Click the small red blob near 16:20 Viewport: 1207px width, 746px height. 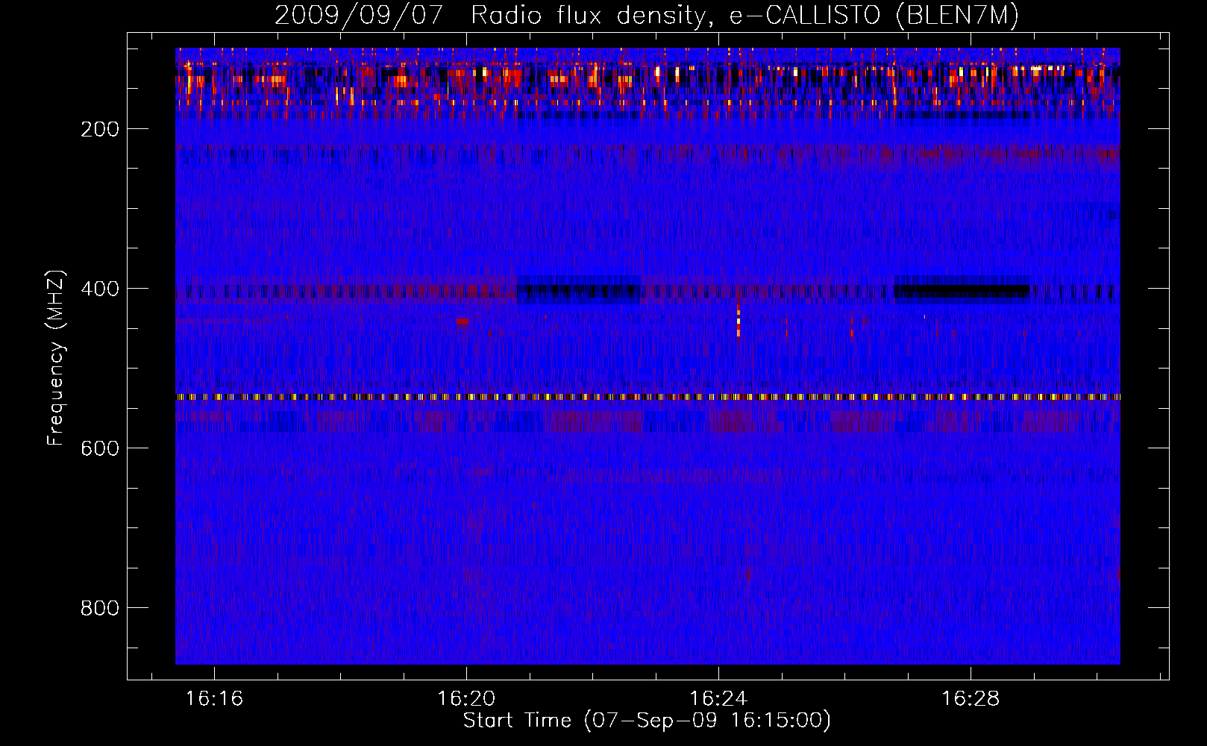pos(462,322)
